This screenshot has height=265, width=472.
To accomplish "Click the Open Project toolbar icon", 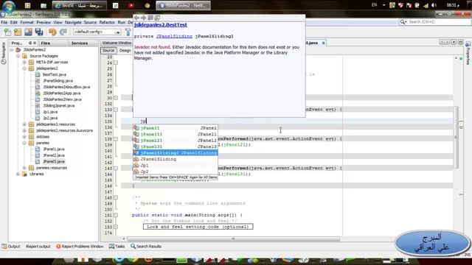I will click(28, 32).
